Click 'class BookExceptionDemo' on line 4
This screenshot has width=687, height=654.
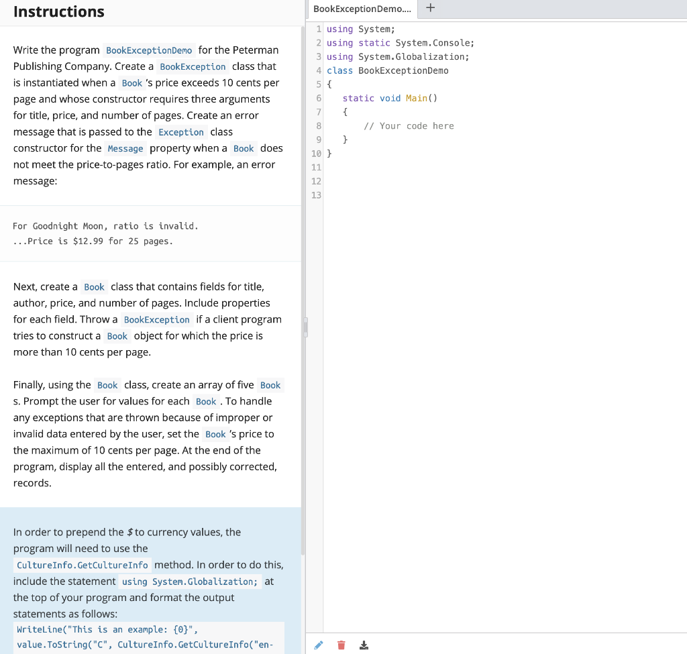click(387, 70)
